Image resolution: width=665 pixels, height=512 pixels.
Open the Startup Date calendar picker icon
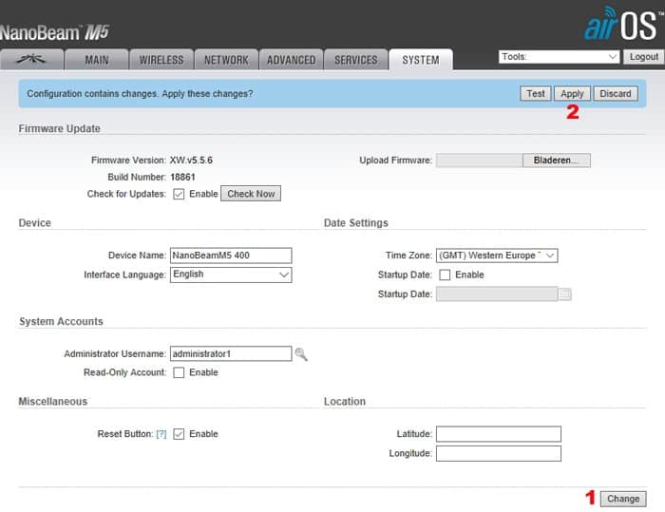tap(565, 294)
